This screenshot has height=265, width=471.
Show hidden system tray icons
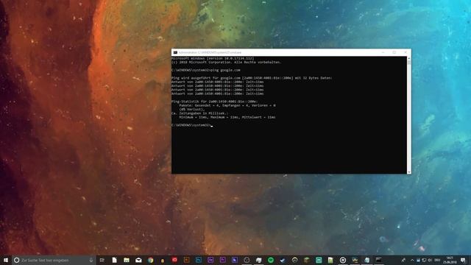(412, 260)
